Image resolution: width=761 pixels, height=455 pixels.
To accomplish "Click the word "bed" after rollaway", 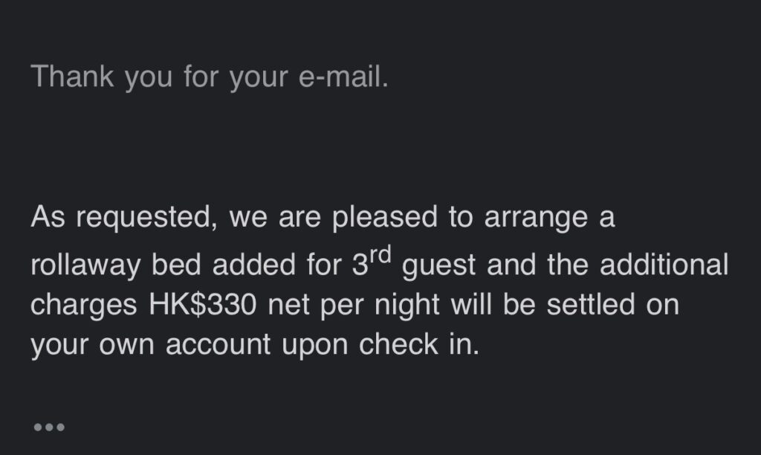I will pyautogui.click(x=176, y=265).
